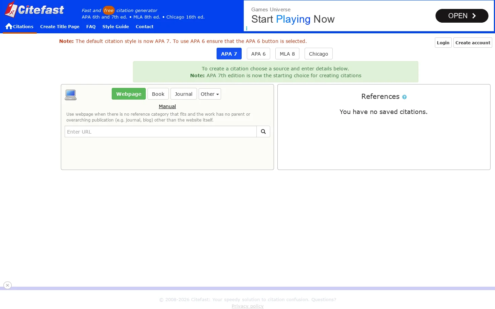495x309 pixels.
Task: Open the References help question-mark icon
Action: [x=404, y=97]
